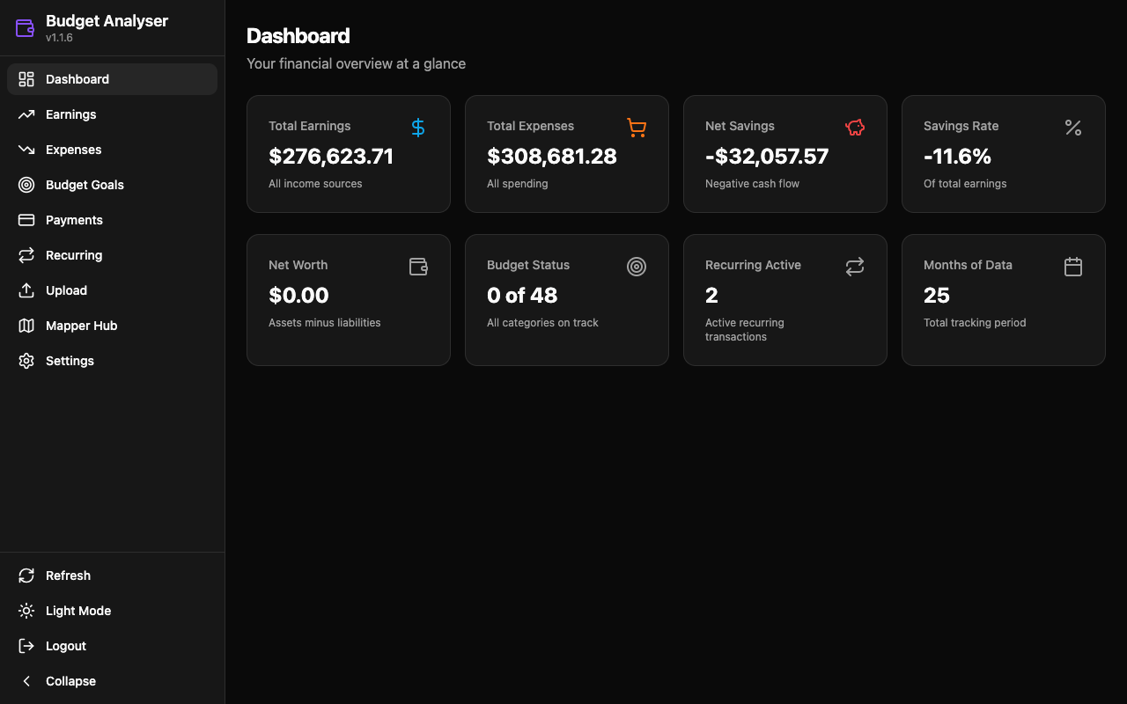The height and width of the screenshot is (704, 1127).
Task: Click the shopping cart icon on Total Expenses
Action: coord(636,128)
